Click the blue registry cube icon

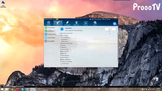point(62,29)
